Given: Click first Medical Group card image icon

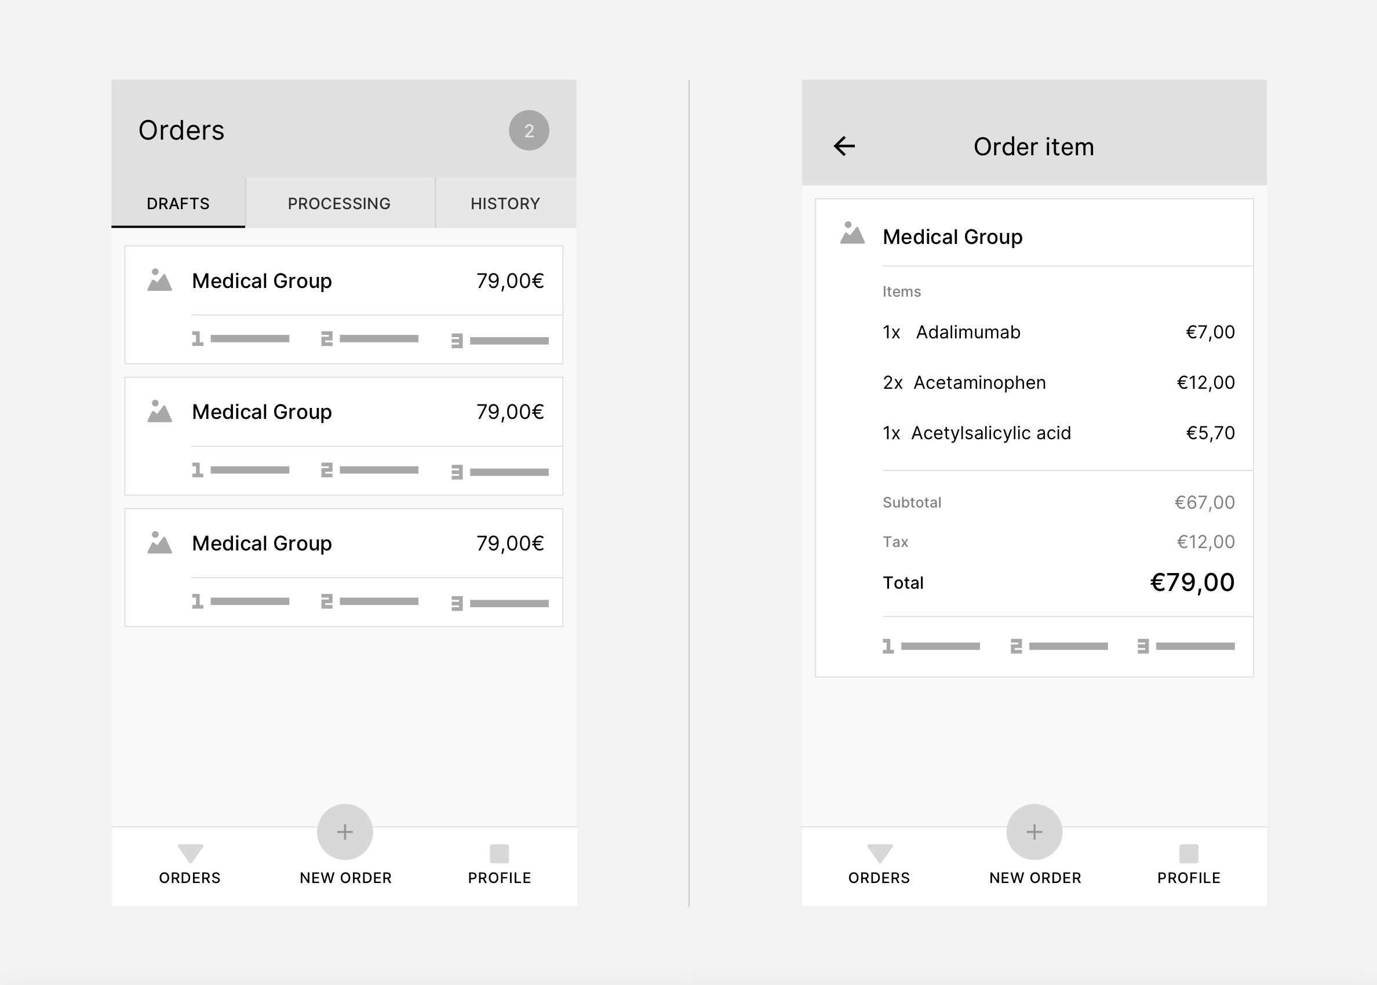Looking at the screenshot, I should (159, 280).
